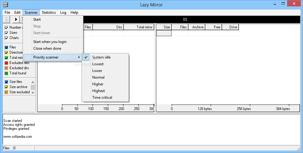Click the Lazy Mirror app icon in title bar

(x=5, y=4)
